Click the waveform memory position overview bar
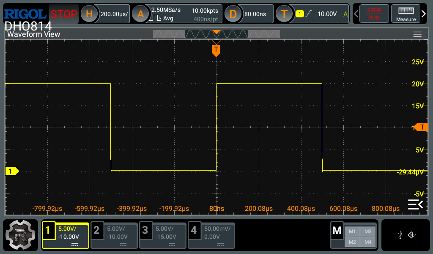The image size is (433, 254). (216, 34)
